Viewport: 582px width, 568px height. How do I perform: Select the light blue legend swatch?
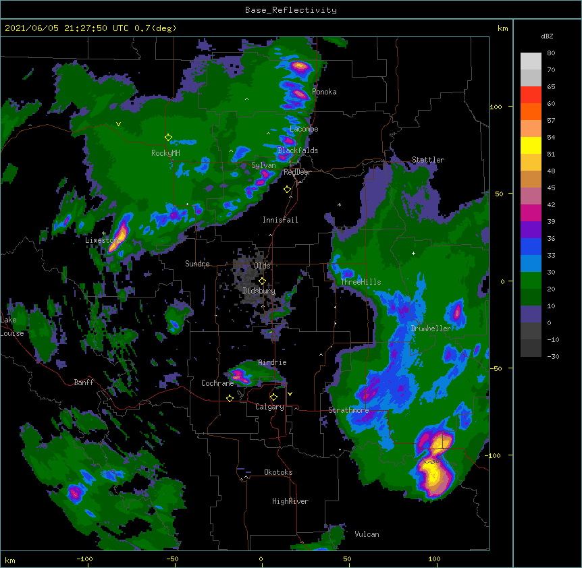pyautogui.click(x=531, y=263)
